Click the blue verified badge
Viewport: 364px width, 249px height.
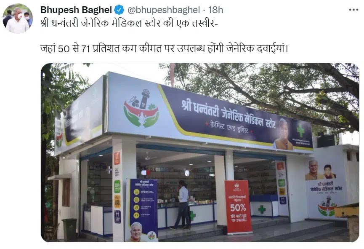pyautogui.click(x=120, y=10)
